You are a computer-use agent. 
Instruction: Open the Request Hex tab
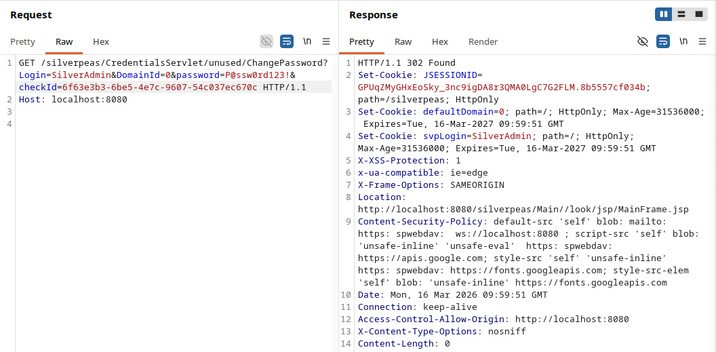coord(101,41)
